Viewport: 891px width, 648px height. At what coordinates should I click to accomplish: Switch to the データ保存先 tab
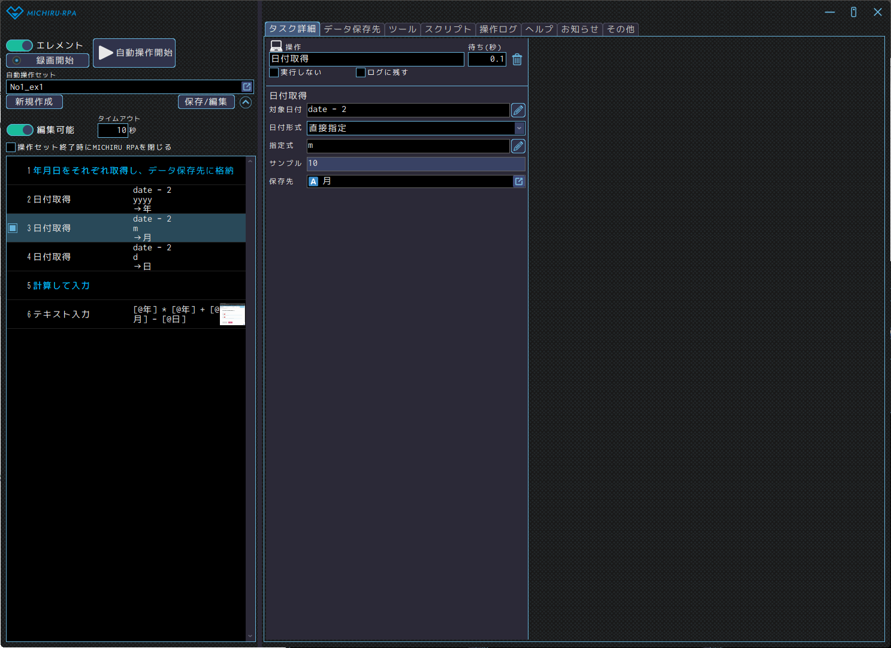coord(352,29)
